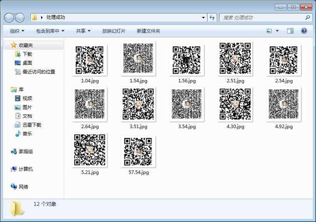316x222 pixels.
Task: Click the Favorites star icon
Action: 14,45
